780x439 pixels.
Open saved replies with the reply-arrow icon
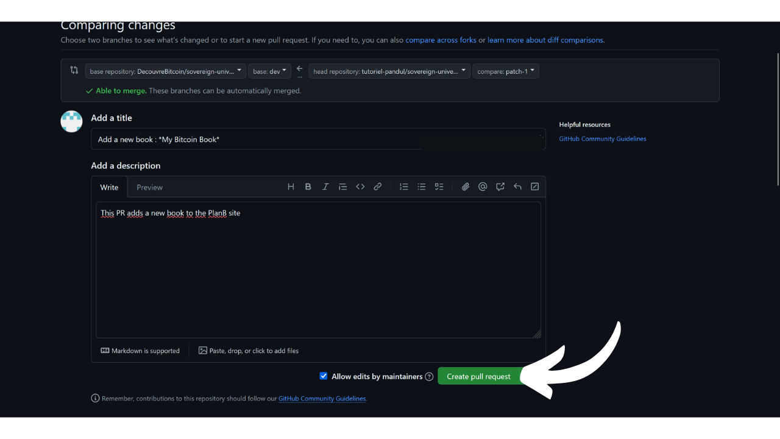[x=517, y=187]
